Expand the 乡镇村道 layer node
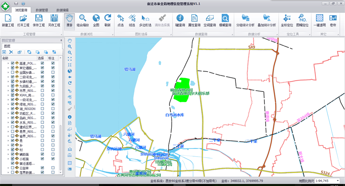The width and height of the screenshot is (345, 186). [8, 82]
